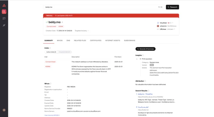Click the URLhaus Unknown result

click(170, 29)
